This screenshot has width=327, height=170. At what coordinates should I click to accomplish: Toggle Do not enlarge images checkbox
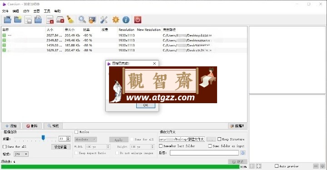[117, 153]
